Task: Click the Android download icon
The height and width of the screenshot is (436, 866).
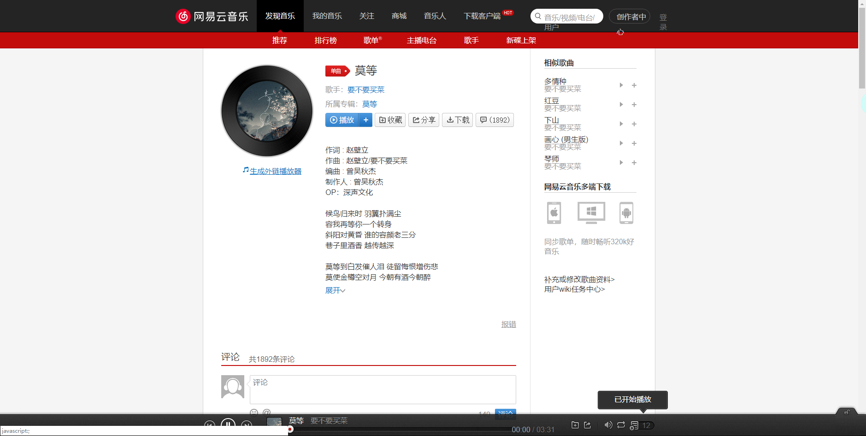Action: point(627,213)
